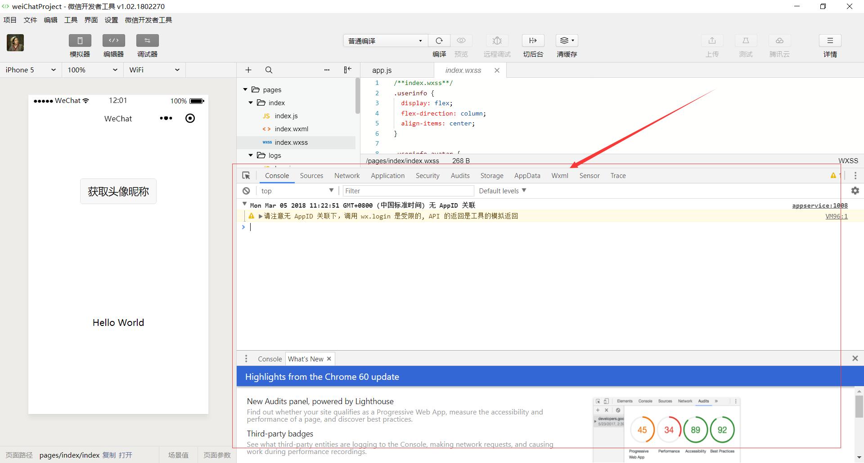Switch to the Wxml devtools tab
The height and width of the screenshot is (463, 864).
[x=560, y=176]
